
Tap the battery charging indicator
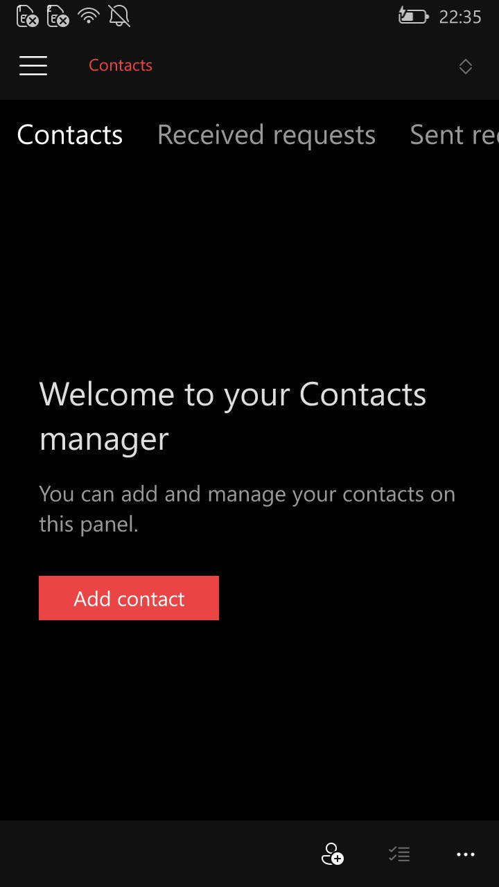pos(413,15)
